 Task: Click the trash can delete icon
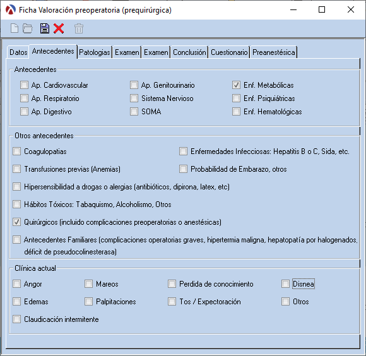[x=79, y=28]
